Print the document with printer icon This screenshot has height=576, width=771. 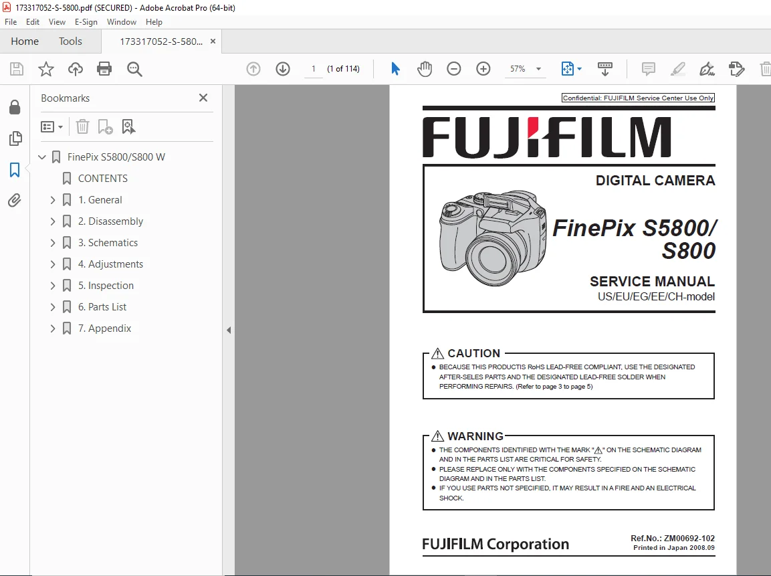coord(104,69)
